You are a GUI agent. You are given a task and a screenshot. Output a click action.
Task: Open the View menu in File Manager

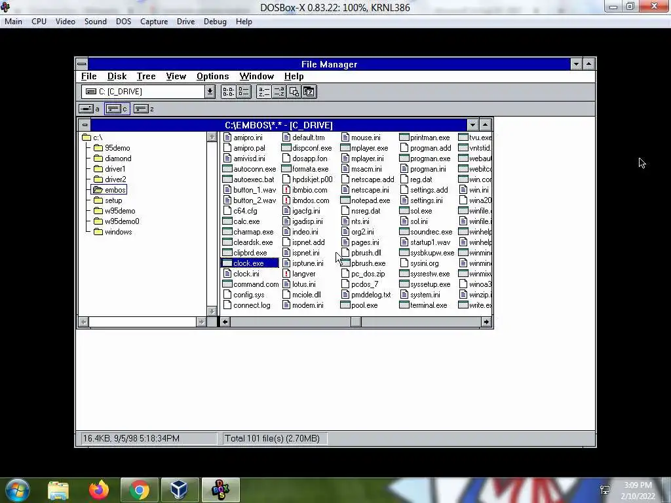tap(176, 77)
